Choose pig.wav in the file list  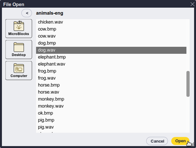(x=111, y=127)
